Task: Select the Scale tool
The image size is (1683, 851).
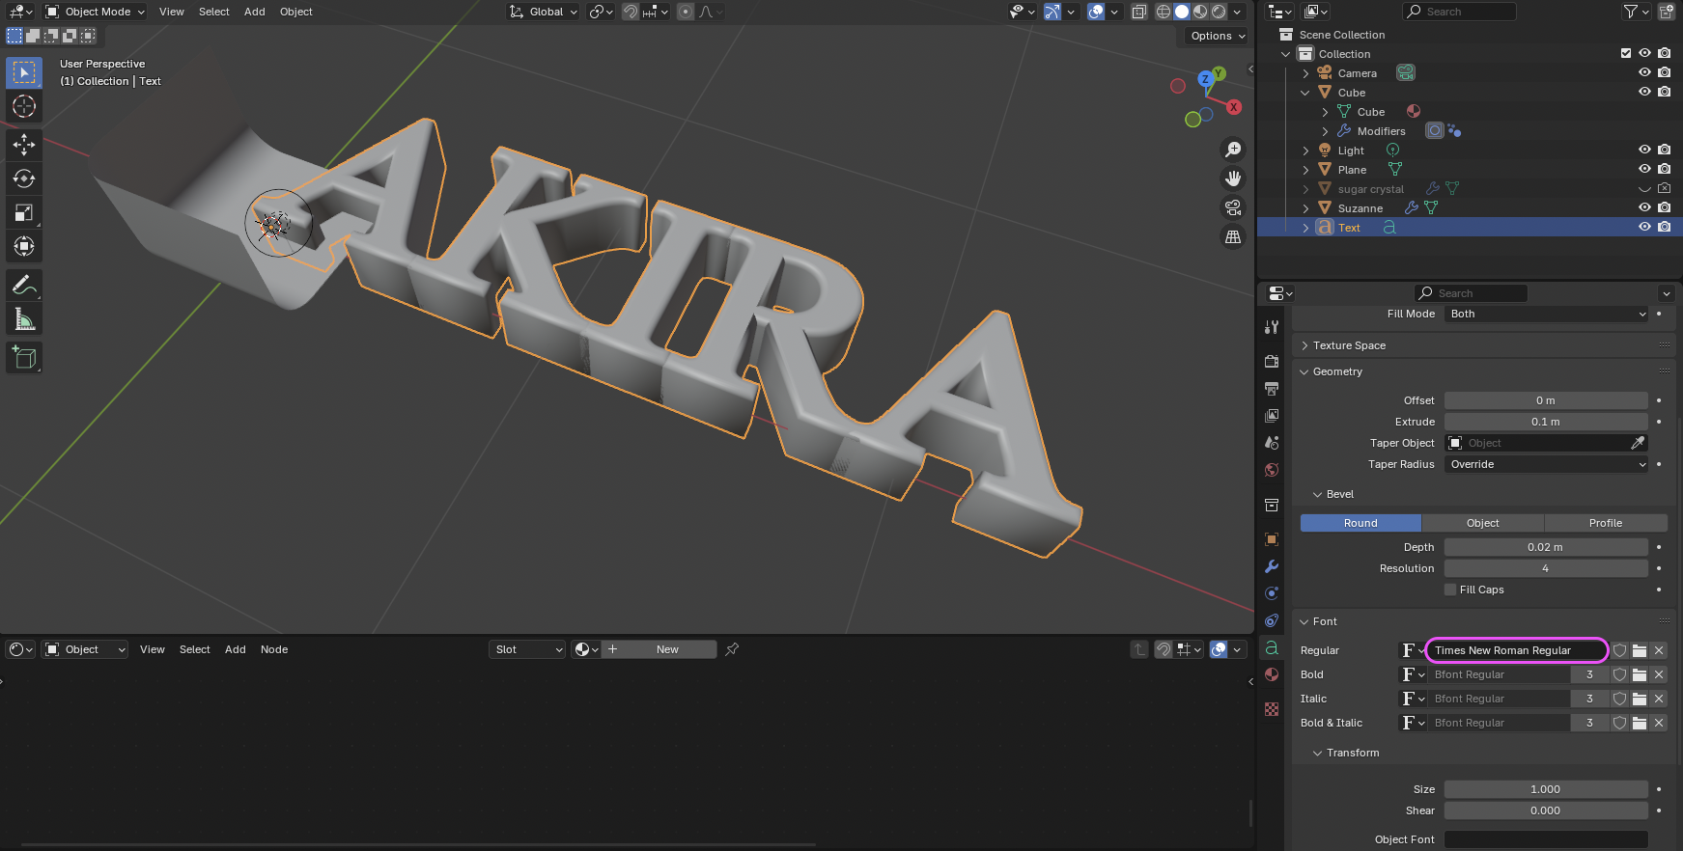Action: tap(24, 213)
